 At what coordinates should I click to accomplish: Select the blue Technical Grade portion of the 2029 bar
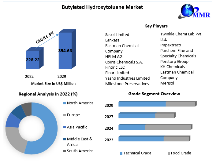(142, 104)
